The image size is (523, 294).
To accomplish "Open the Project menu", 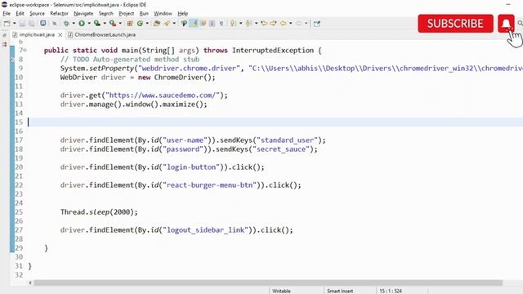I will (126, 13).
